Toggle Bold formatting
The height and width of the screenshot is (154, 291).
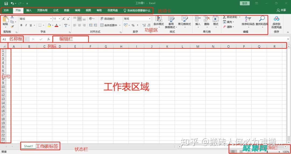pos(21,25)
